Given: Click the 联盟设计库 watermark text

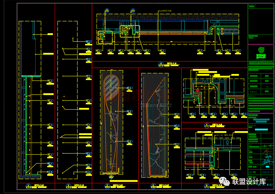Looking at the screenshot, I should (249, 181).
